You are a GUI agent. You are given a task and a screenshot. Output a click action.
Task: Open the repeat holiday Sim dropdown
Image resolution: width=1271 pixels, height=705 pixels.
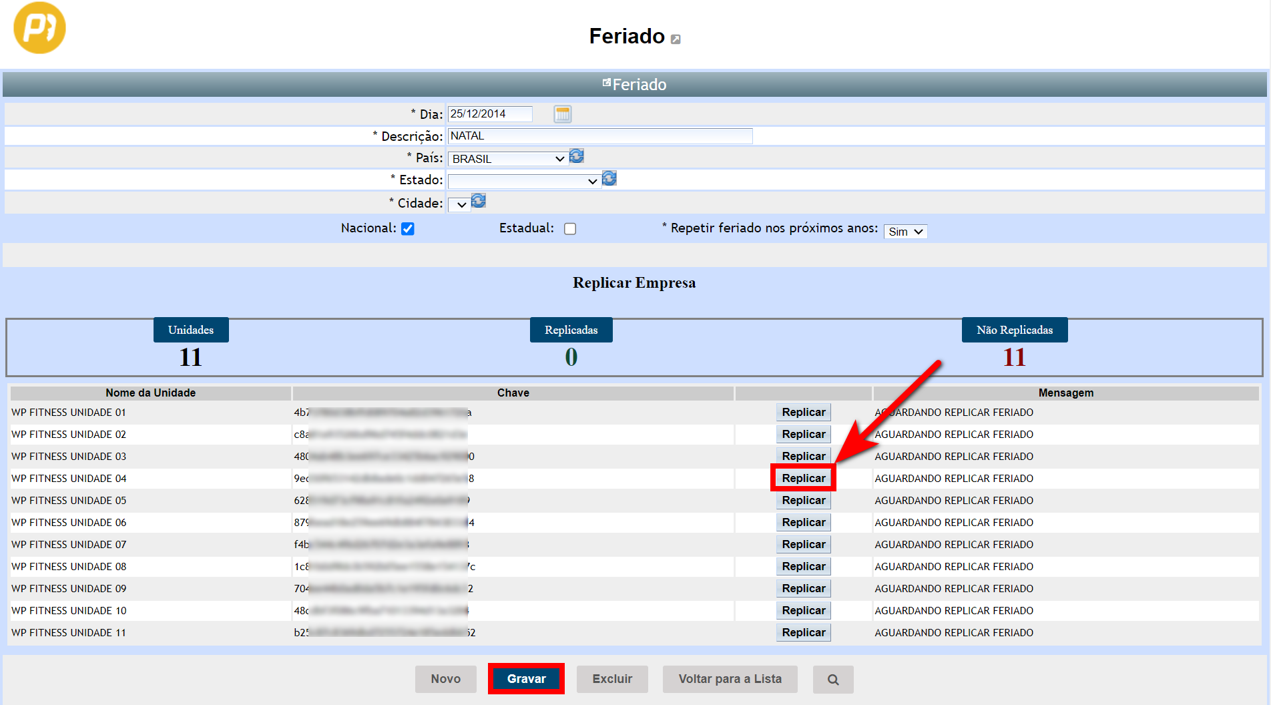tap(905, 232)
